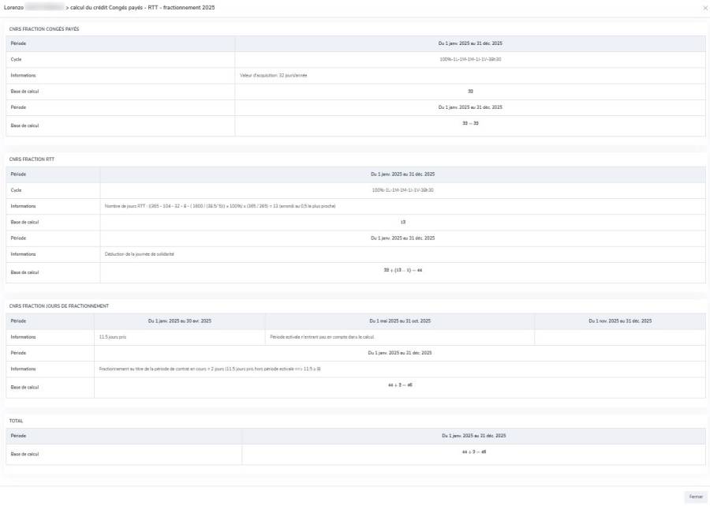The width and height of the screenshot is (710, 506).
Task: Select the '32 + (13 - 1) = 44' calculation
Action: click(x=402, y=270)
